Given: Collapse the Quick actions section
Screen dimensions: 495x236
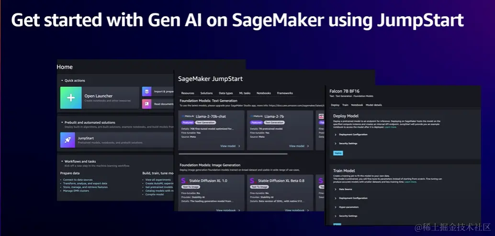Looking at the screenshot, I should click(x=62, y=81).
